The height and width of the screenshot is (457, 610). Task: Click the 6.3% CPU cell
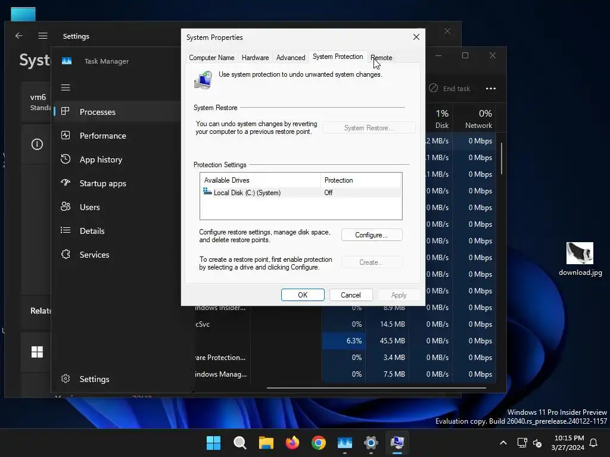tap(344, 341)
